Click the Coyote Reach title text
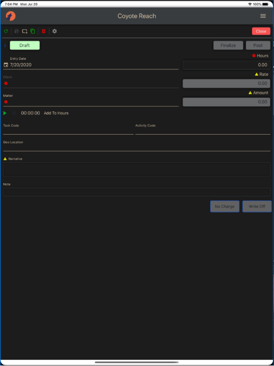Image resolution: width=274 pixels, height=366 pixels. (x=137, y=16)
